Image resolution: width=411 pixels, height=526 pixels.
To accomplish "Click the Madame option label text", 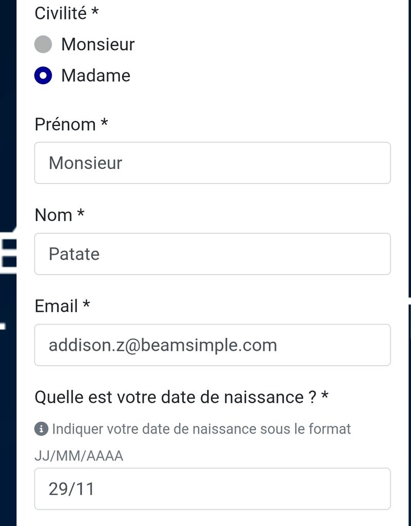I will (96, 76).
